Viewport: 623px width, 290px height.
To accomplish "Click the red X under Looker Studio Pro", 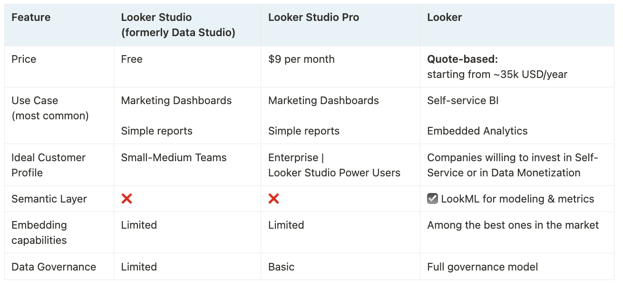I will pos(273,199).
